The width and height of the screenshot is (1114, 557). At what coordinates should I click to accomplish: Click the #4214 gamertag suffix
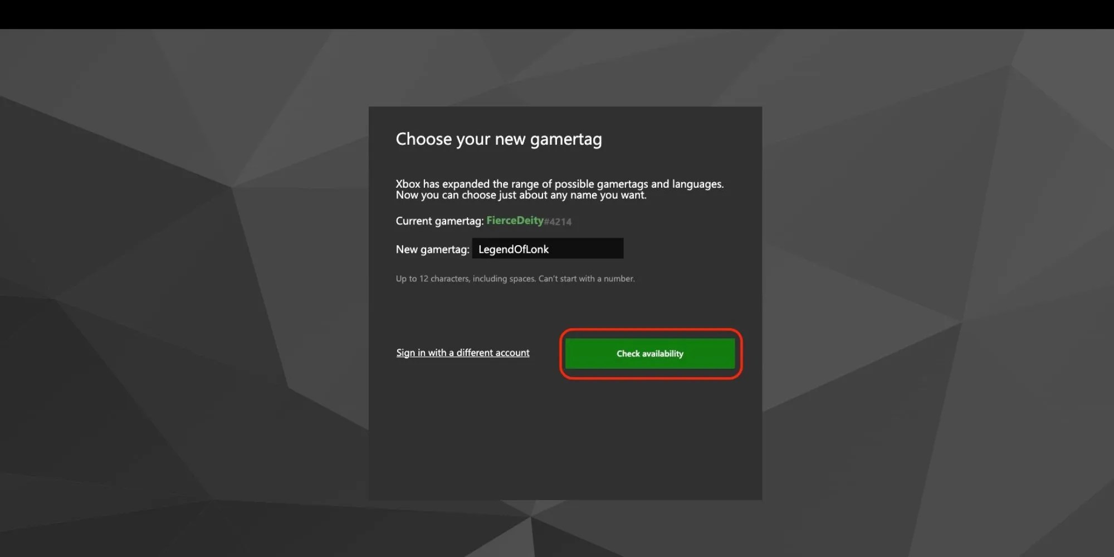[x=557, y=221]
